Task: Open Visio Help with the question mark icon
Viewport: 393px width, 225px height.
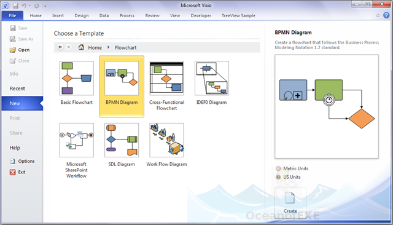Action: 386,15
